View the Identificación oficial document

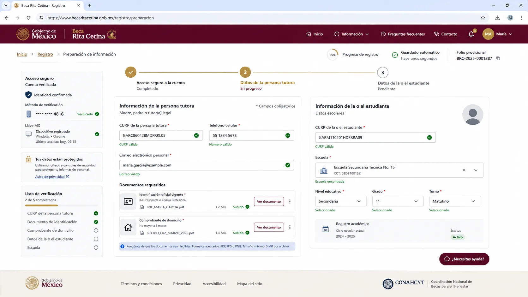coord(269,201)
